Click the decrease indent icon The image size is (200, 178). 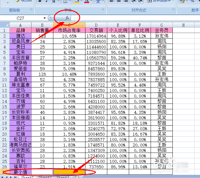pos(134,1)
